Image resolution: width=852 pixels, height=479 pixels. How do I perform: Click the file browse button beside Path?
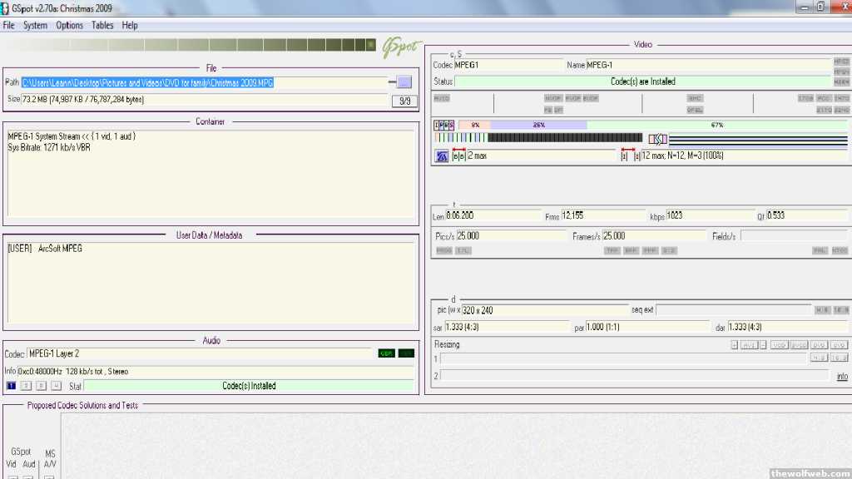click(x=404, y=82)
